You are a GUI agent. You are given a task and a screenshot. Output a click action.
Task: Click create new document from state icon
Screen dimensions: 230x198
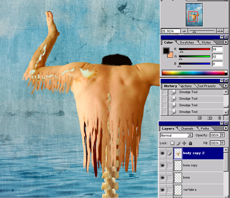200,118
